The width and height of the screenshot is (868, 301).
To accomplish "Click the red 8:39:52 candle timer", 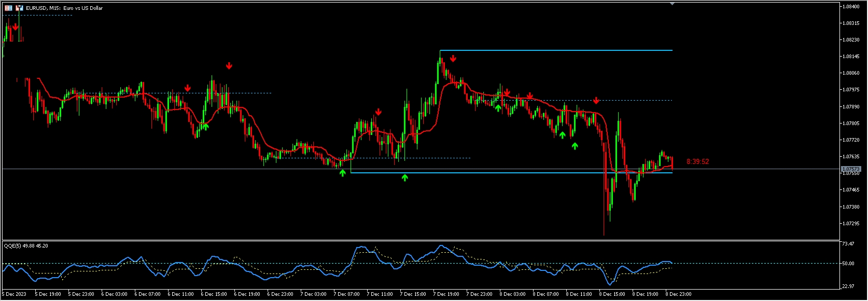I will click(697, 161).
